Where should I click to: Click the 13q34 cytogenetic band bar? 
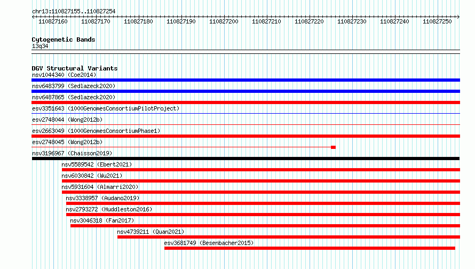(x=246, y=52)
